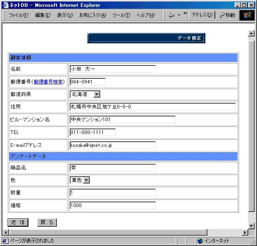Image resolution: width=257 pixels, height=246 pixels.
Task: Click the status bar page icon
Action: click(x=5, y=241)
